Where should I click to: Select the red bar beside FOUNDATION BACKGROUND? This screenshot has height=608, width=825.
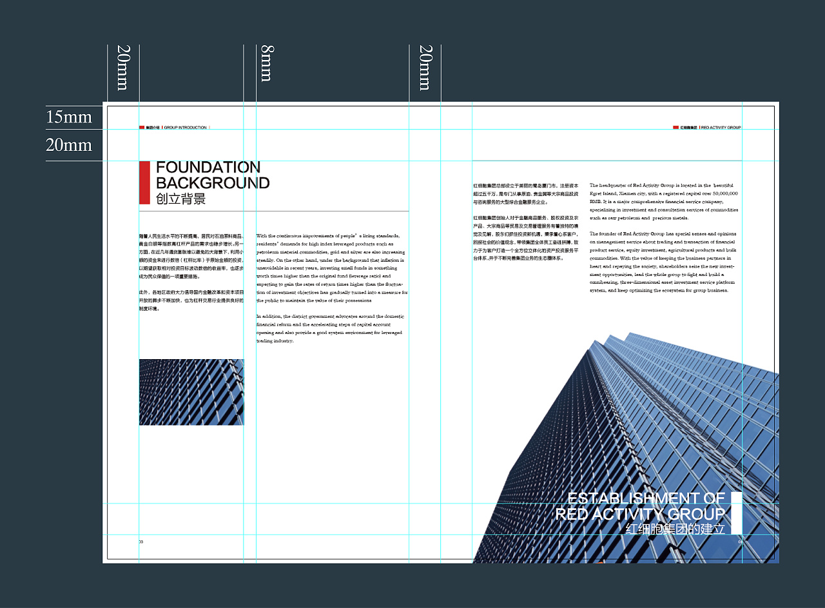pyautogui.click(x=144, y=182)
